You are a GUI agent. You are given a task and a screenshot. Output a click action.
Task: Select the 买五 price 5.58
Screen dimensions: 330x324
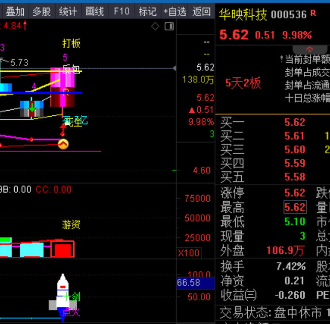coord(295,177)
